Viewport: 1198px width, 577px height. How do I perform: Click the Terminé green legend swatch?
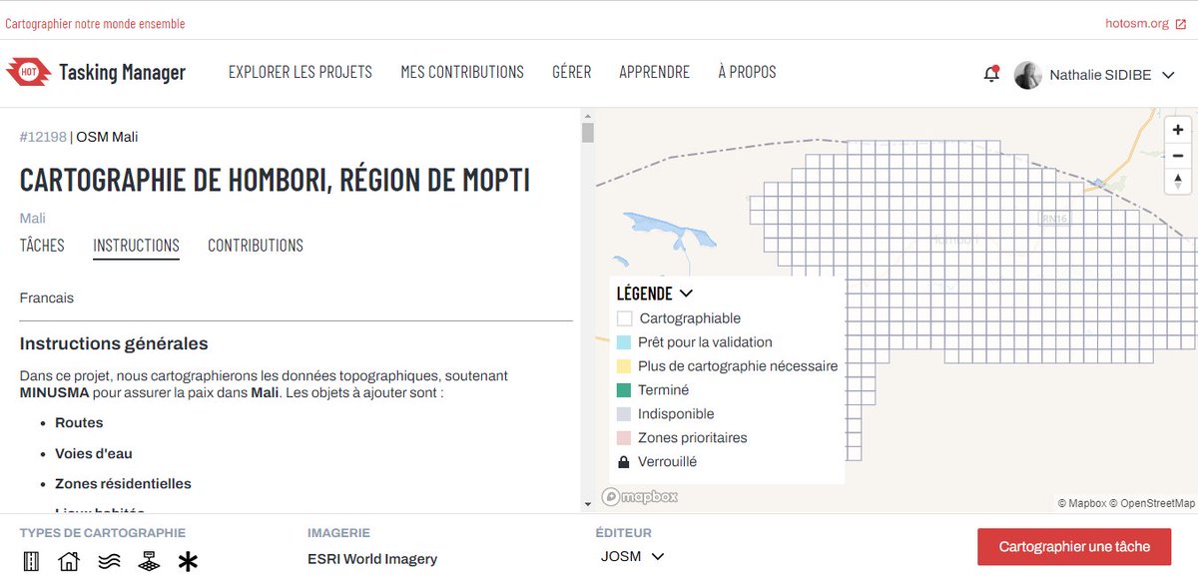[624, 390]
